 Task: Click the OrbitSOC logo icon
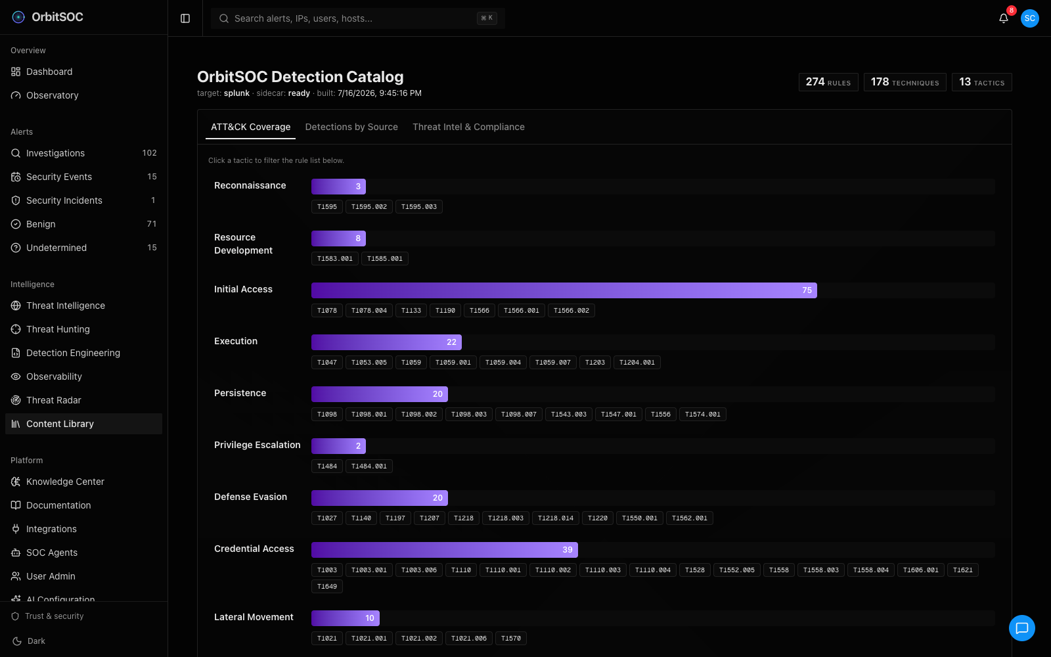click(18, 17)
